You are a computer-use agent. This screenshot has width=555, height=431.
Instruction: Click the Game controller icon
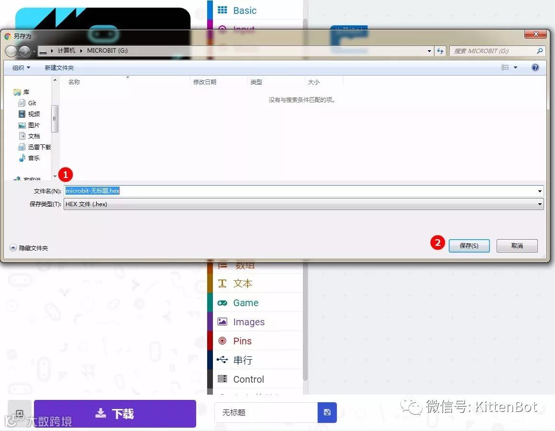(x=222, y=303)
